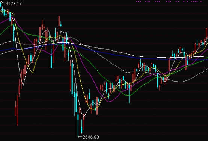Screen dimensions: 208x141
Task: Click the last red candlestick at the right edge
Action: point(207,33)
